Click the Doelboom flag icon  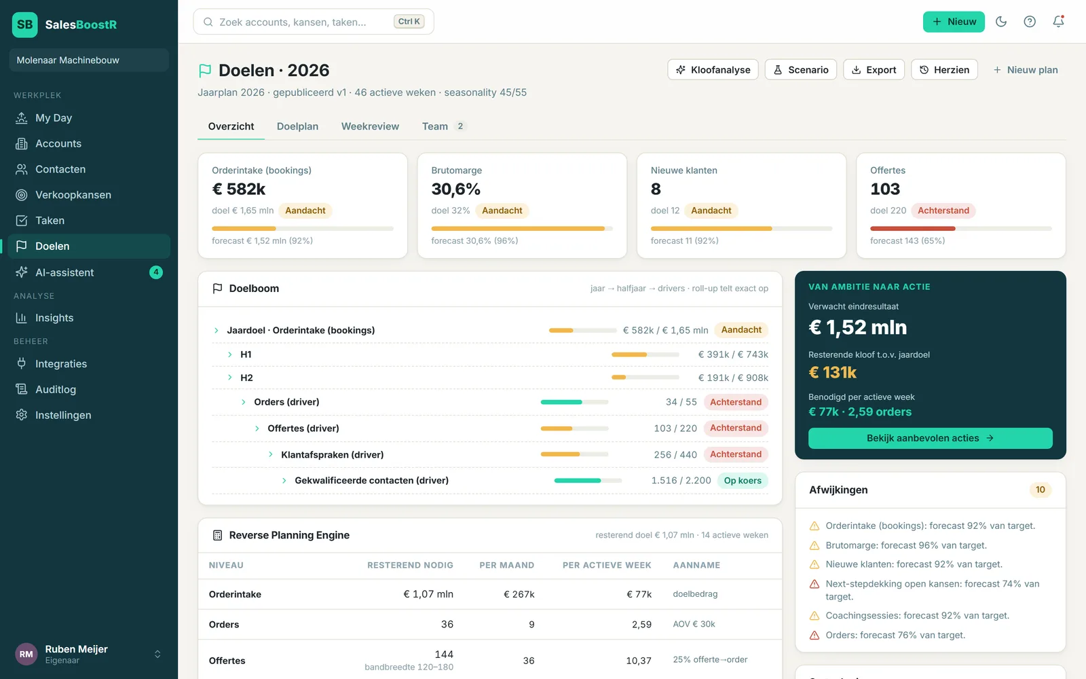(x=217, y=289)
